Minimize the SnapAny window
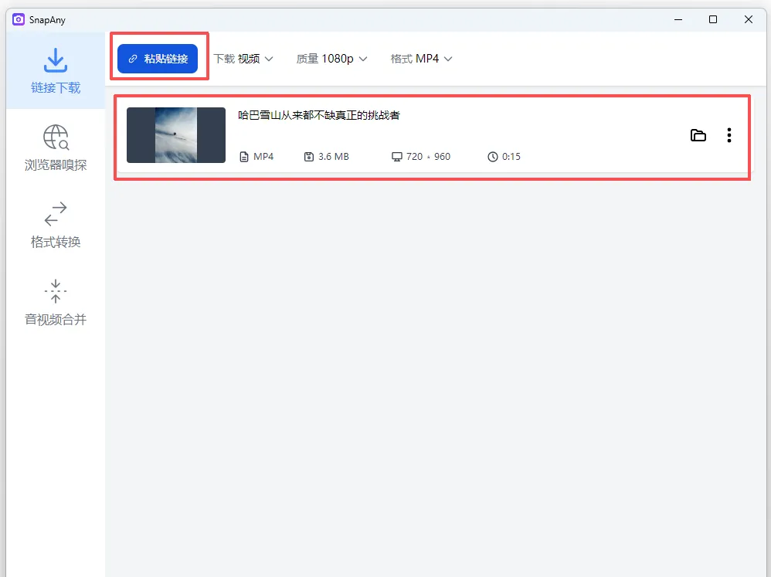 click(x=678, y=19)
